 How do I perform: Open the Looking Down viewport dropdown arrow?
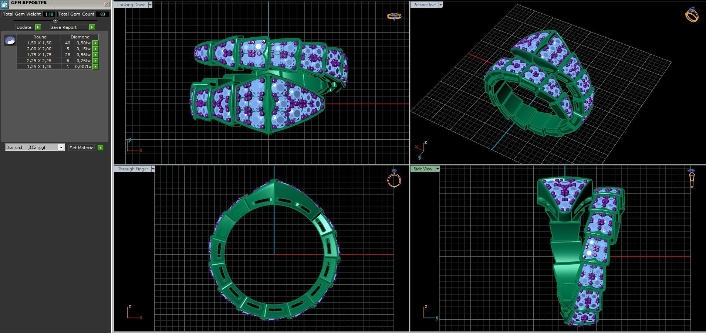point(150,5)
